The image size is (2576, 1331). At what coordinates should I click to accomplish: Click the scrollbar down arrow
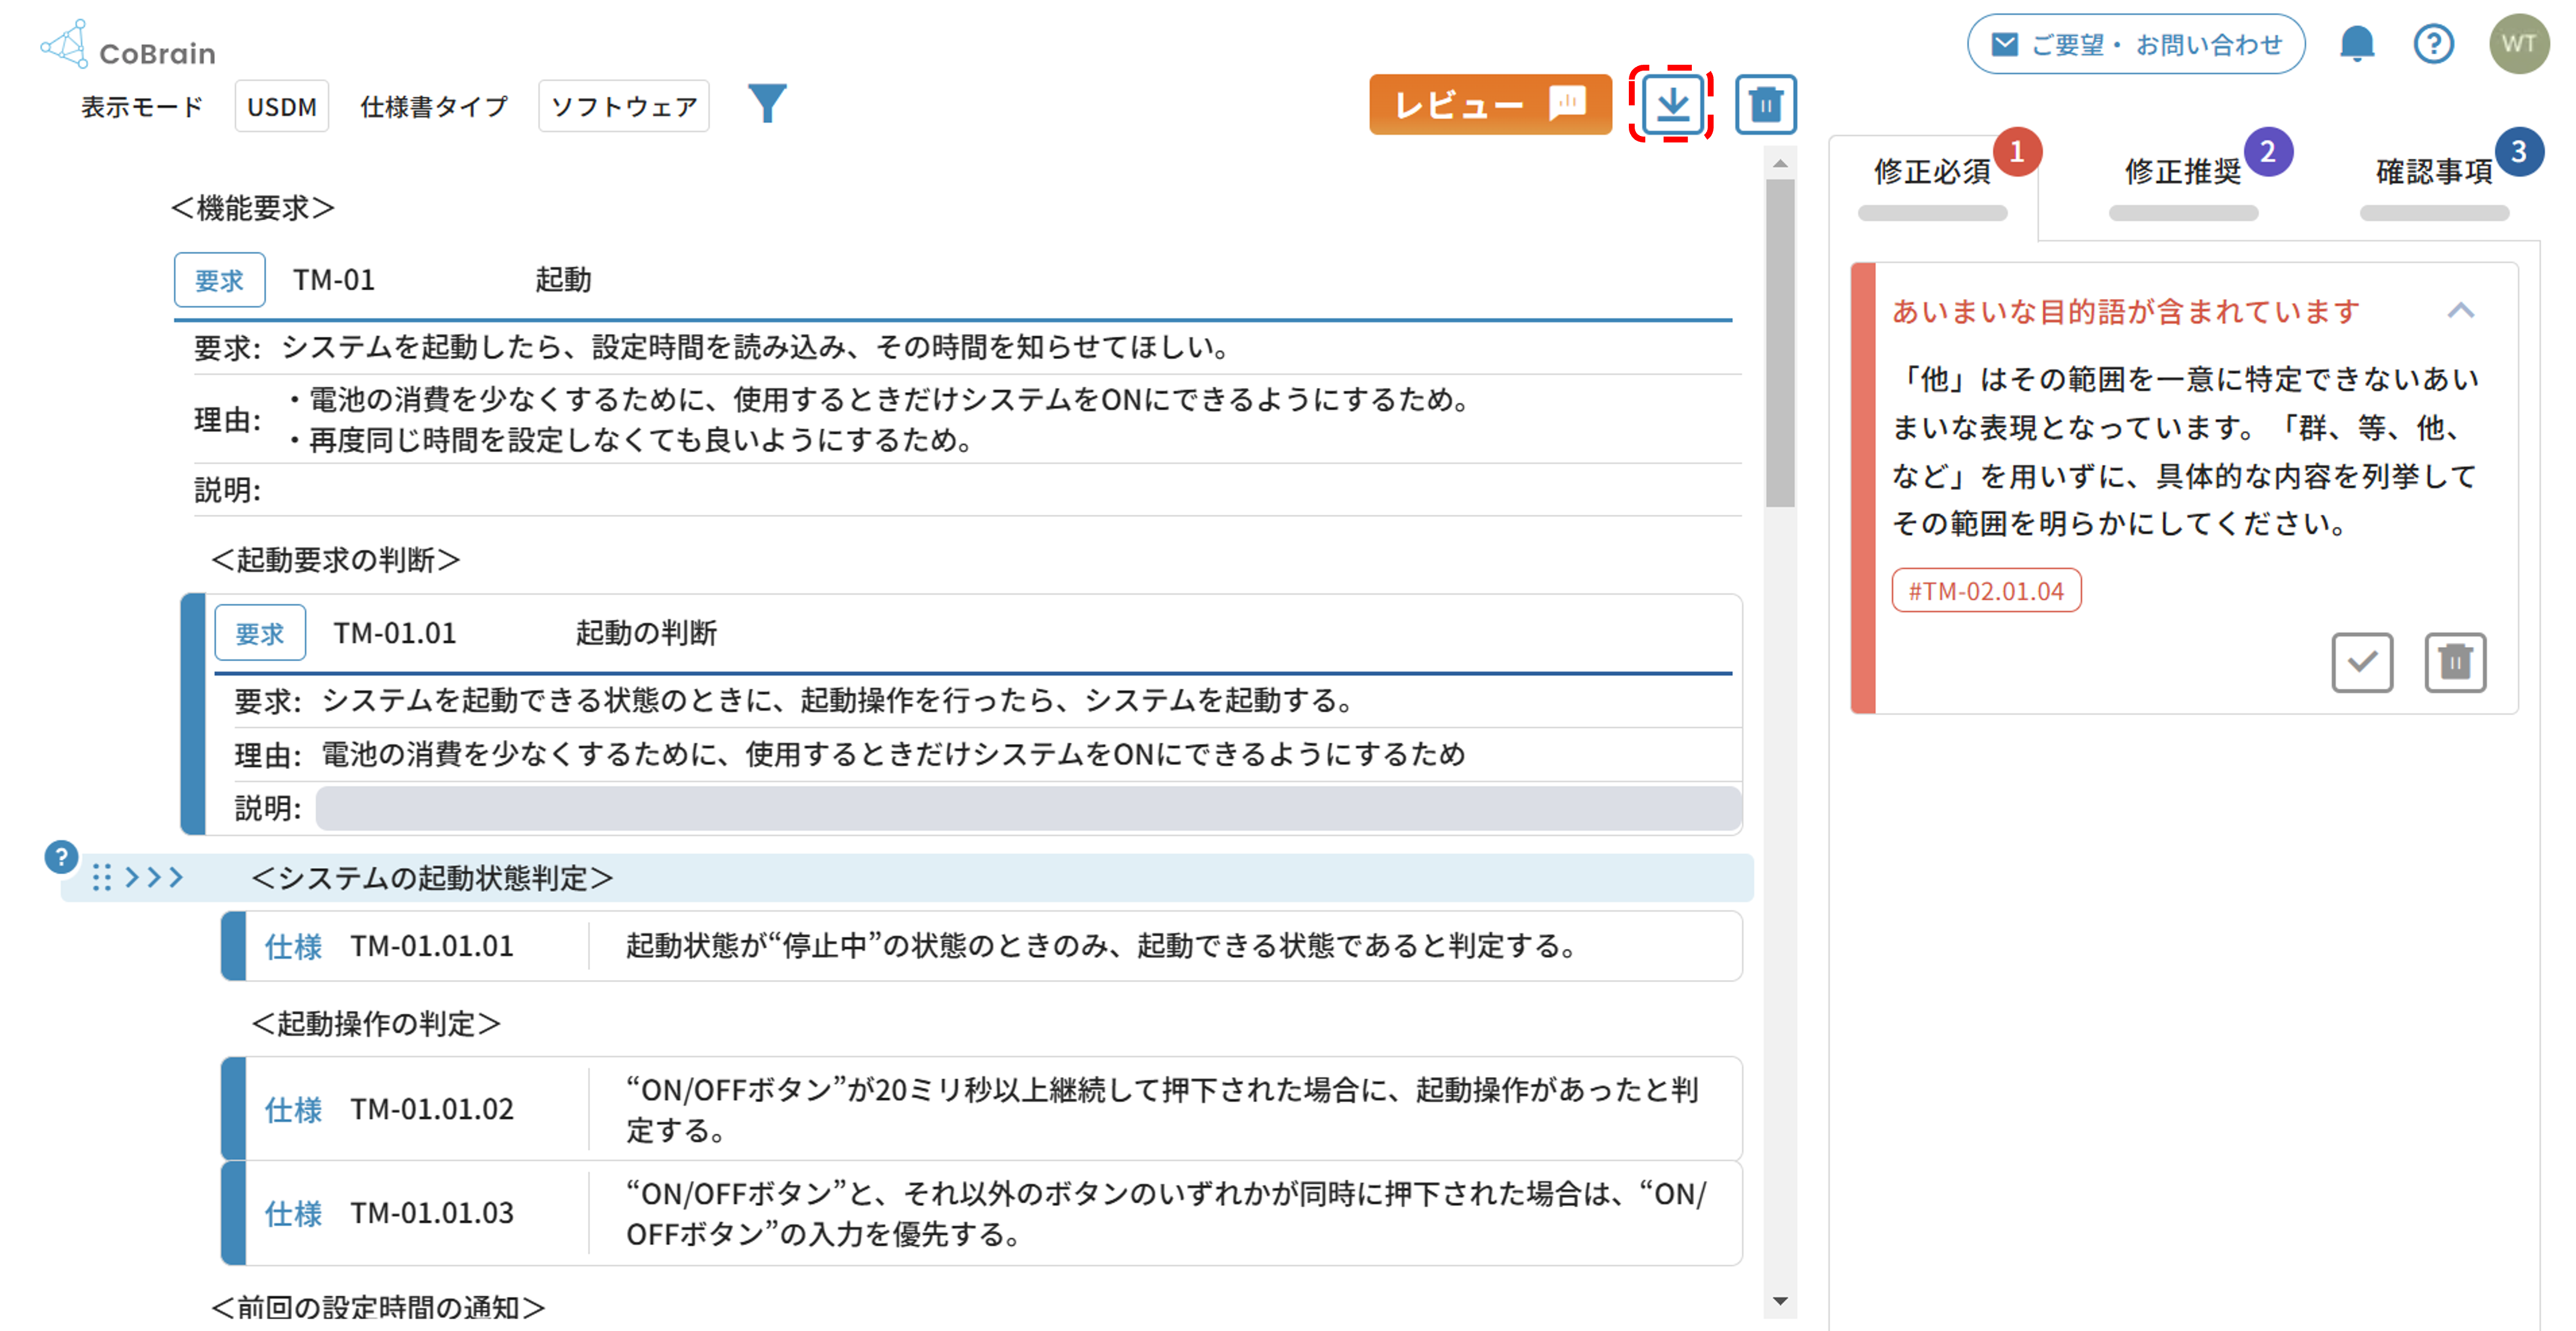(1779, 1301)
